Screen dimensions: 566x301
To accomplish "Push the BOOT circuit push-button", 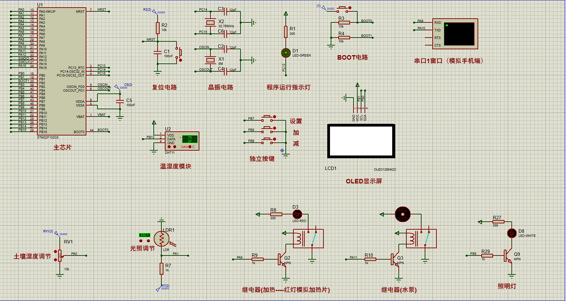I will 343,9.
